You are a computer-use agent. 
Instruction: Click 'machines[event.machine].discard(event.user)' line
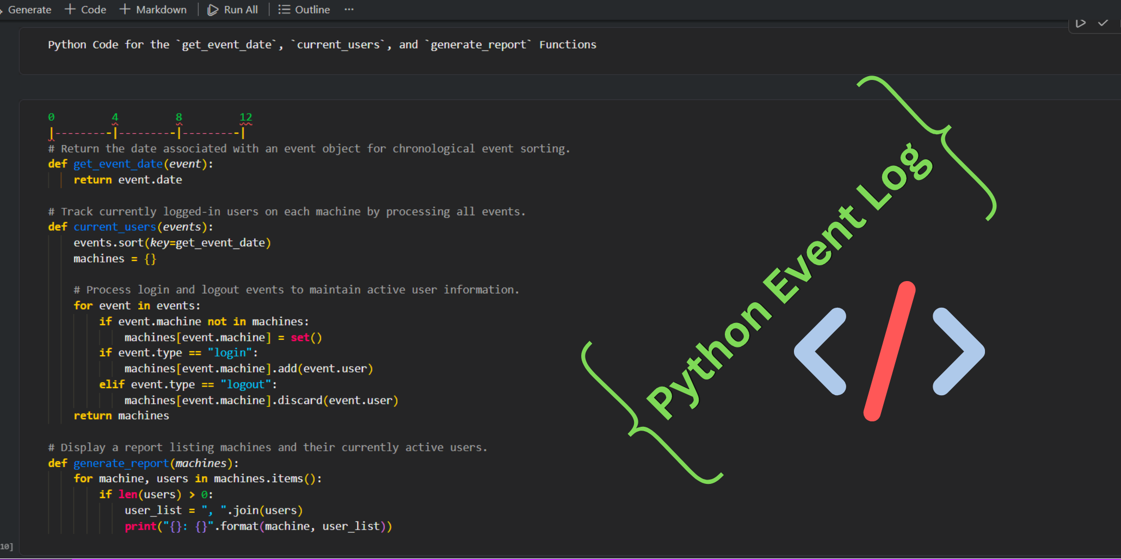(261, 400)
